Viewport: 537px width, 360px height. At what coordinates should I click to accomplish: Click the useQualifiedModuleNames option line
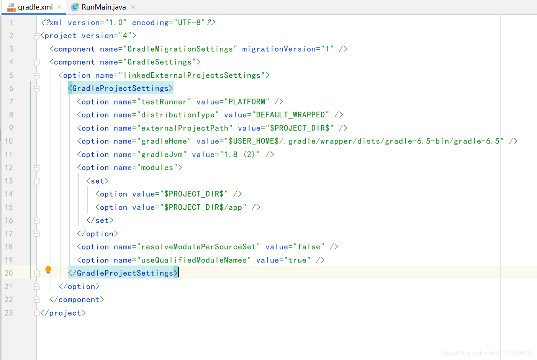click(x=201, y=260)
